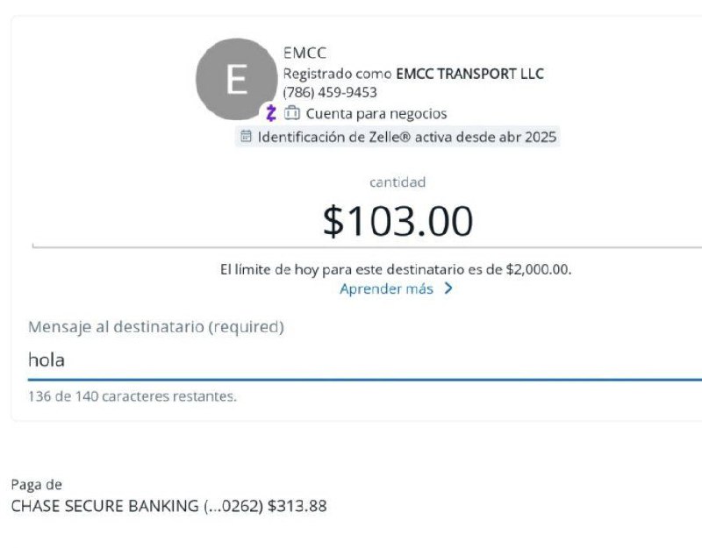Click the 136 de 140 characters counter
702x548 pixels.
(x=133, y=396)
